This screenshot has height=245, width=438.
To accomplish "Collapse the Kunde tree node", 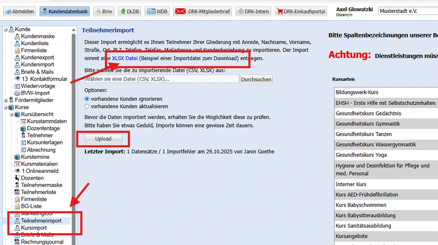I will click(x=6, y=29).
